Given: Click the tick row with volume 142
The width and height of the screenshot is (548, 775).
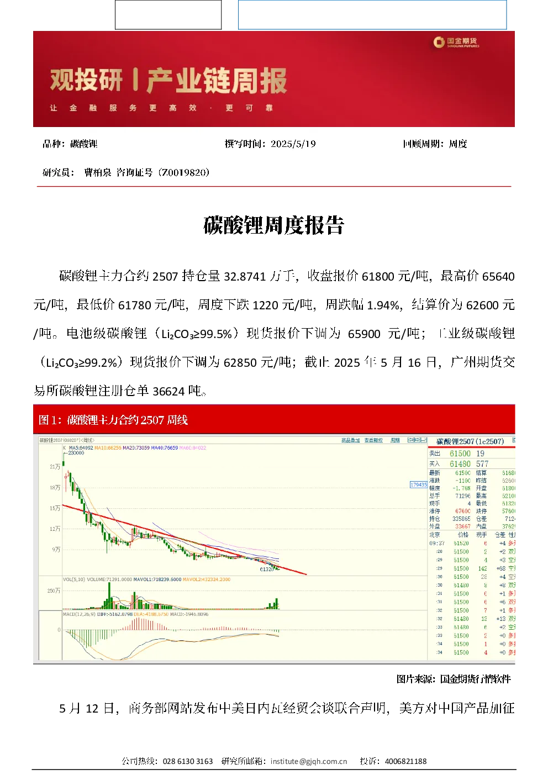Looking at the screenshot, I should 472,568.
